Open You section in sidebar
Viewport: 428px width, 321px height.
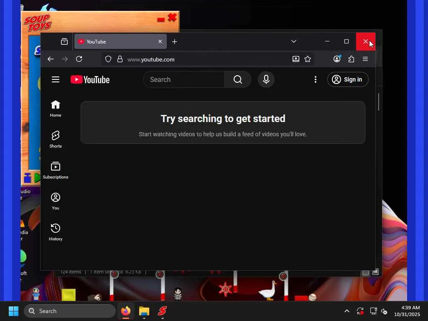point(56,201)
